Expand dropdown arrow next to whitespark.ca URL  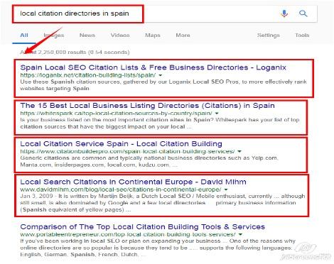point(217,114)
